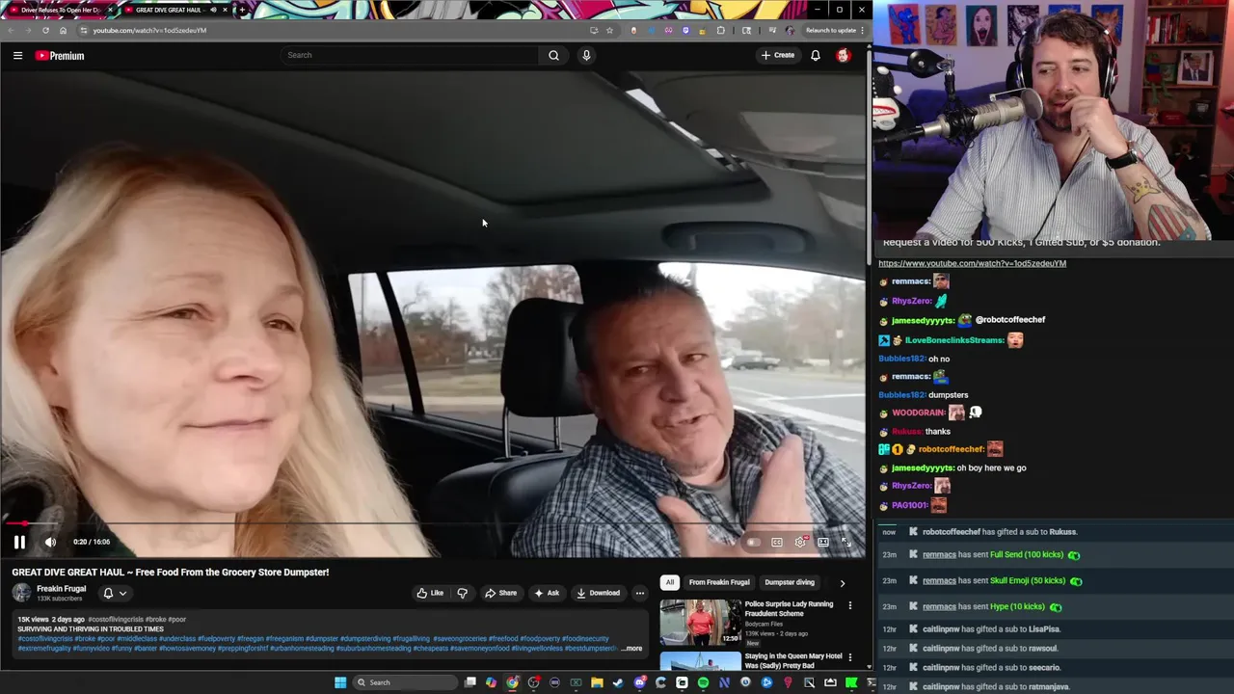The width and height of the screenshot is (1234, 694).
Task: Select the From Freakin Frugal chip
Action: [719, 582]
